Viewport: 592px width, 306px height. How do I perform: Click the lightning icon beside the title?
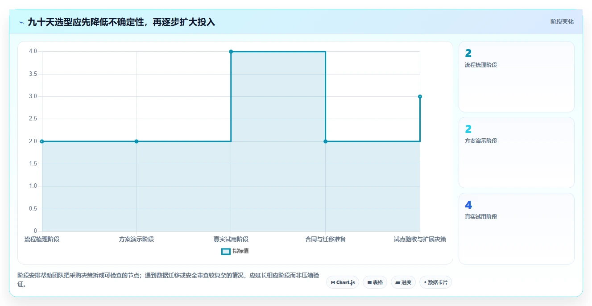click(21, 22)
